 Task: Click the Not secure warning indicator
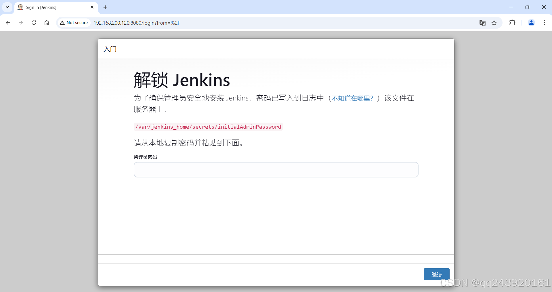coord(74,22)
